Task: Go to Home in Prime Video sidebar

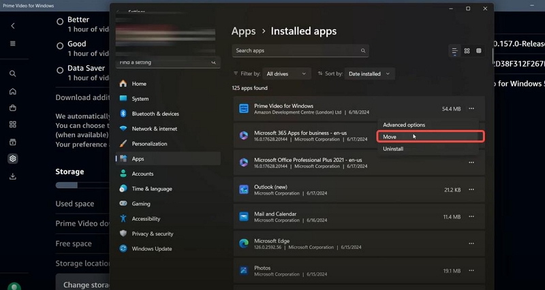Action: (x=13, y=91)
